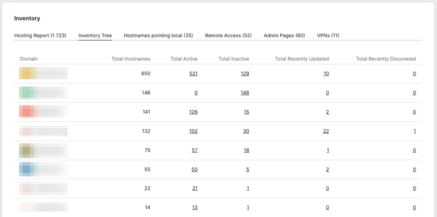Click the Total Hostnames column header
The width and height of the screenshot is (437, 217).
tap(131, 59)
